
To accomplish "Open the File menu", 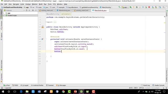I will pyautogui.click(x=2, y=4).
